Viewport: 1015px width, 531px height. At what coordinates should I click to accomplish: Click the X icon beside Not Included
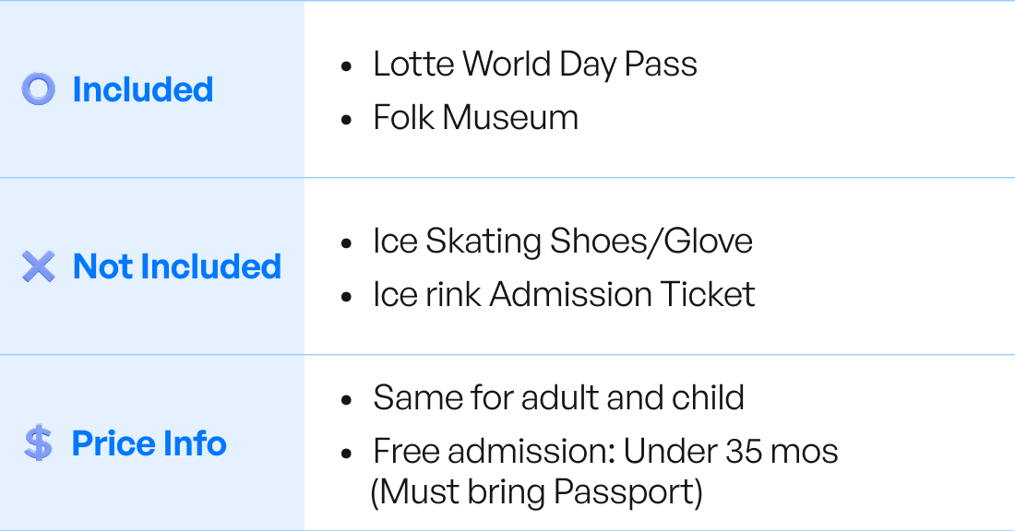click(39, 266)
